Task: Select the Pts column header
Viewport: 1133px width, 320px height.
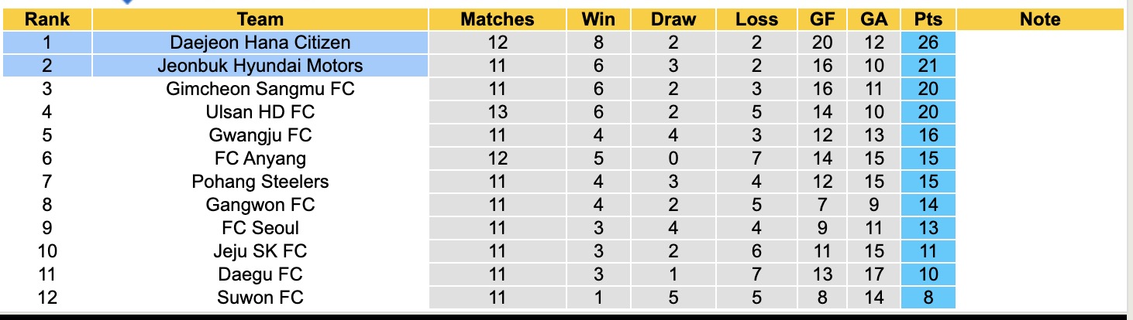Action: click(928, 19)
